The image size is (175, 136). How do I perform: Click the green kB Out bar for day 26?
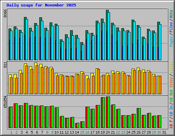point(139,118)
